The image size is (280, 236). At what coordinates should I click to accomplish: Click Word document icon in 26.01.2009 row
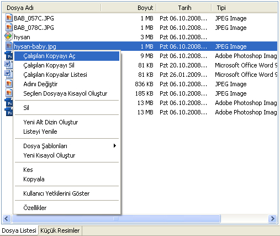click(8, 74)
